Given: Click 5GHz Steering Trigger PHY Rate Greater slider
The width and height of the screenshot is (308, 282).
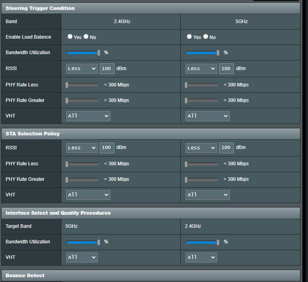Looking at the screenshot, I should (x=201, y=100).
